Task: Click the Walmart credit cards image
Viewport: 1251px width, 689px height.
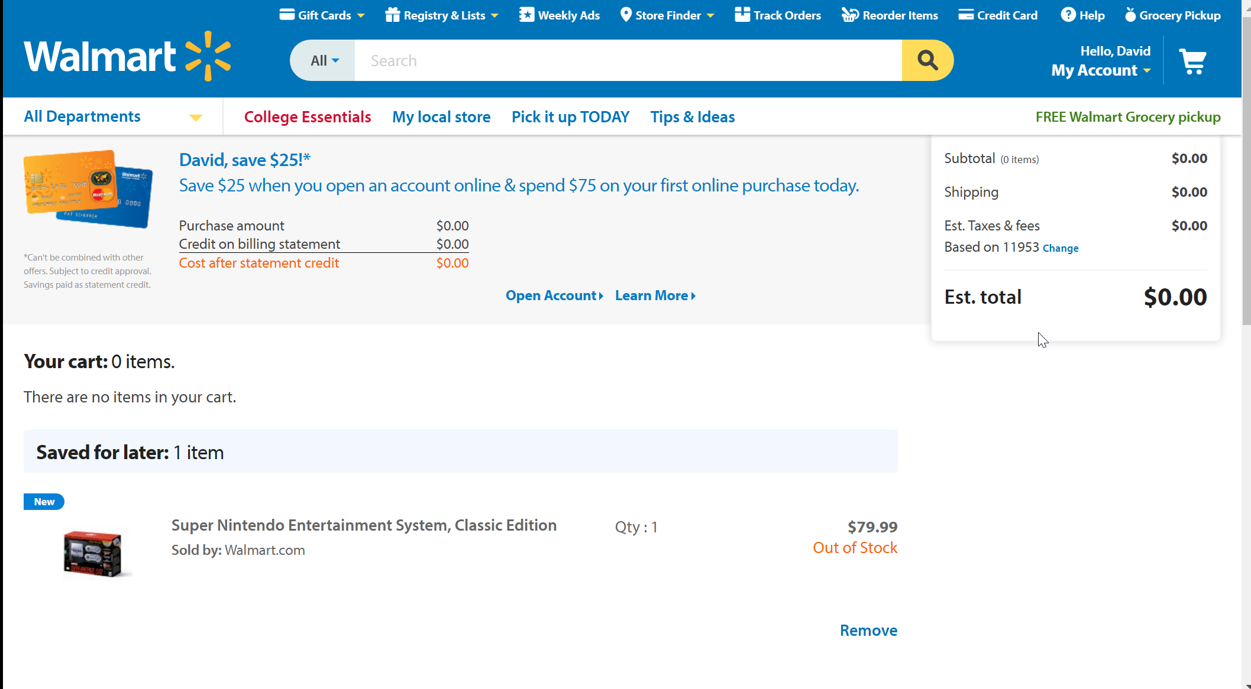Action: [88, 189]
